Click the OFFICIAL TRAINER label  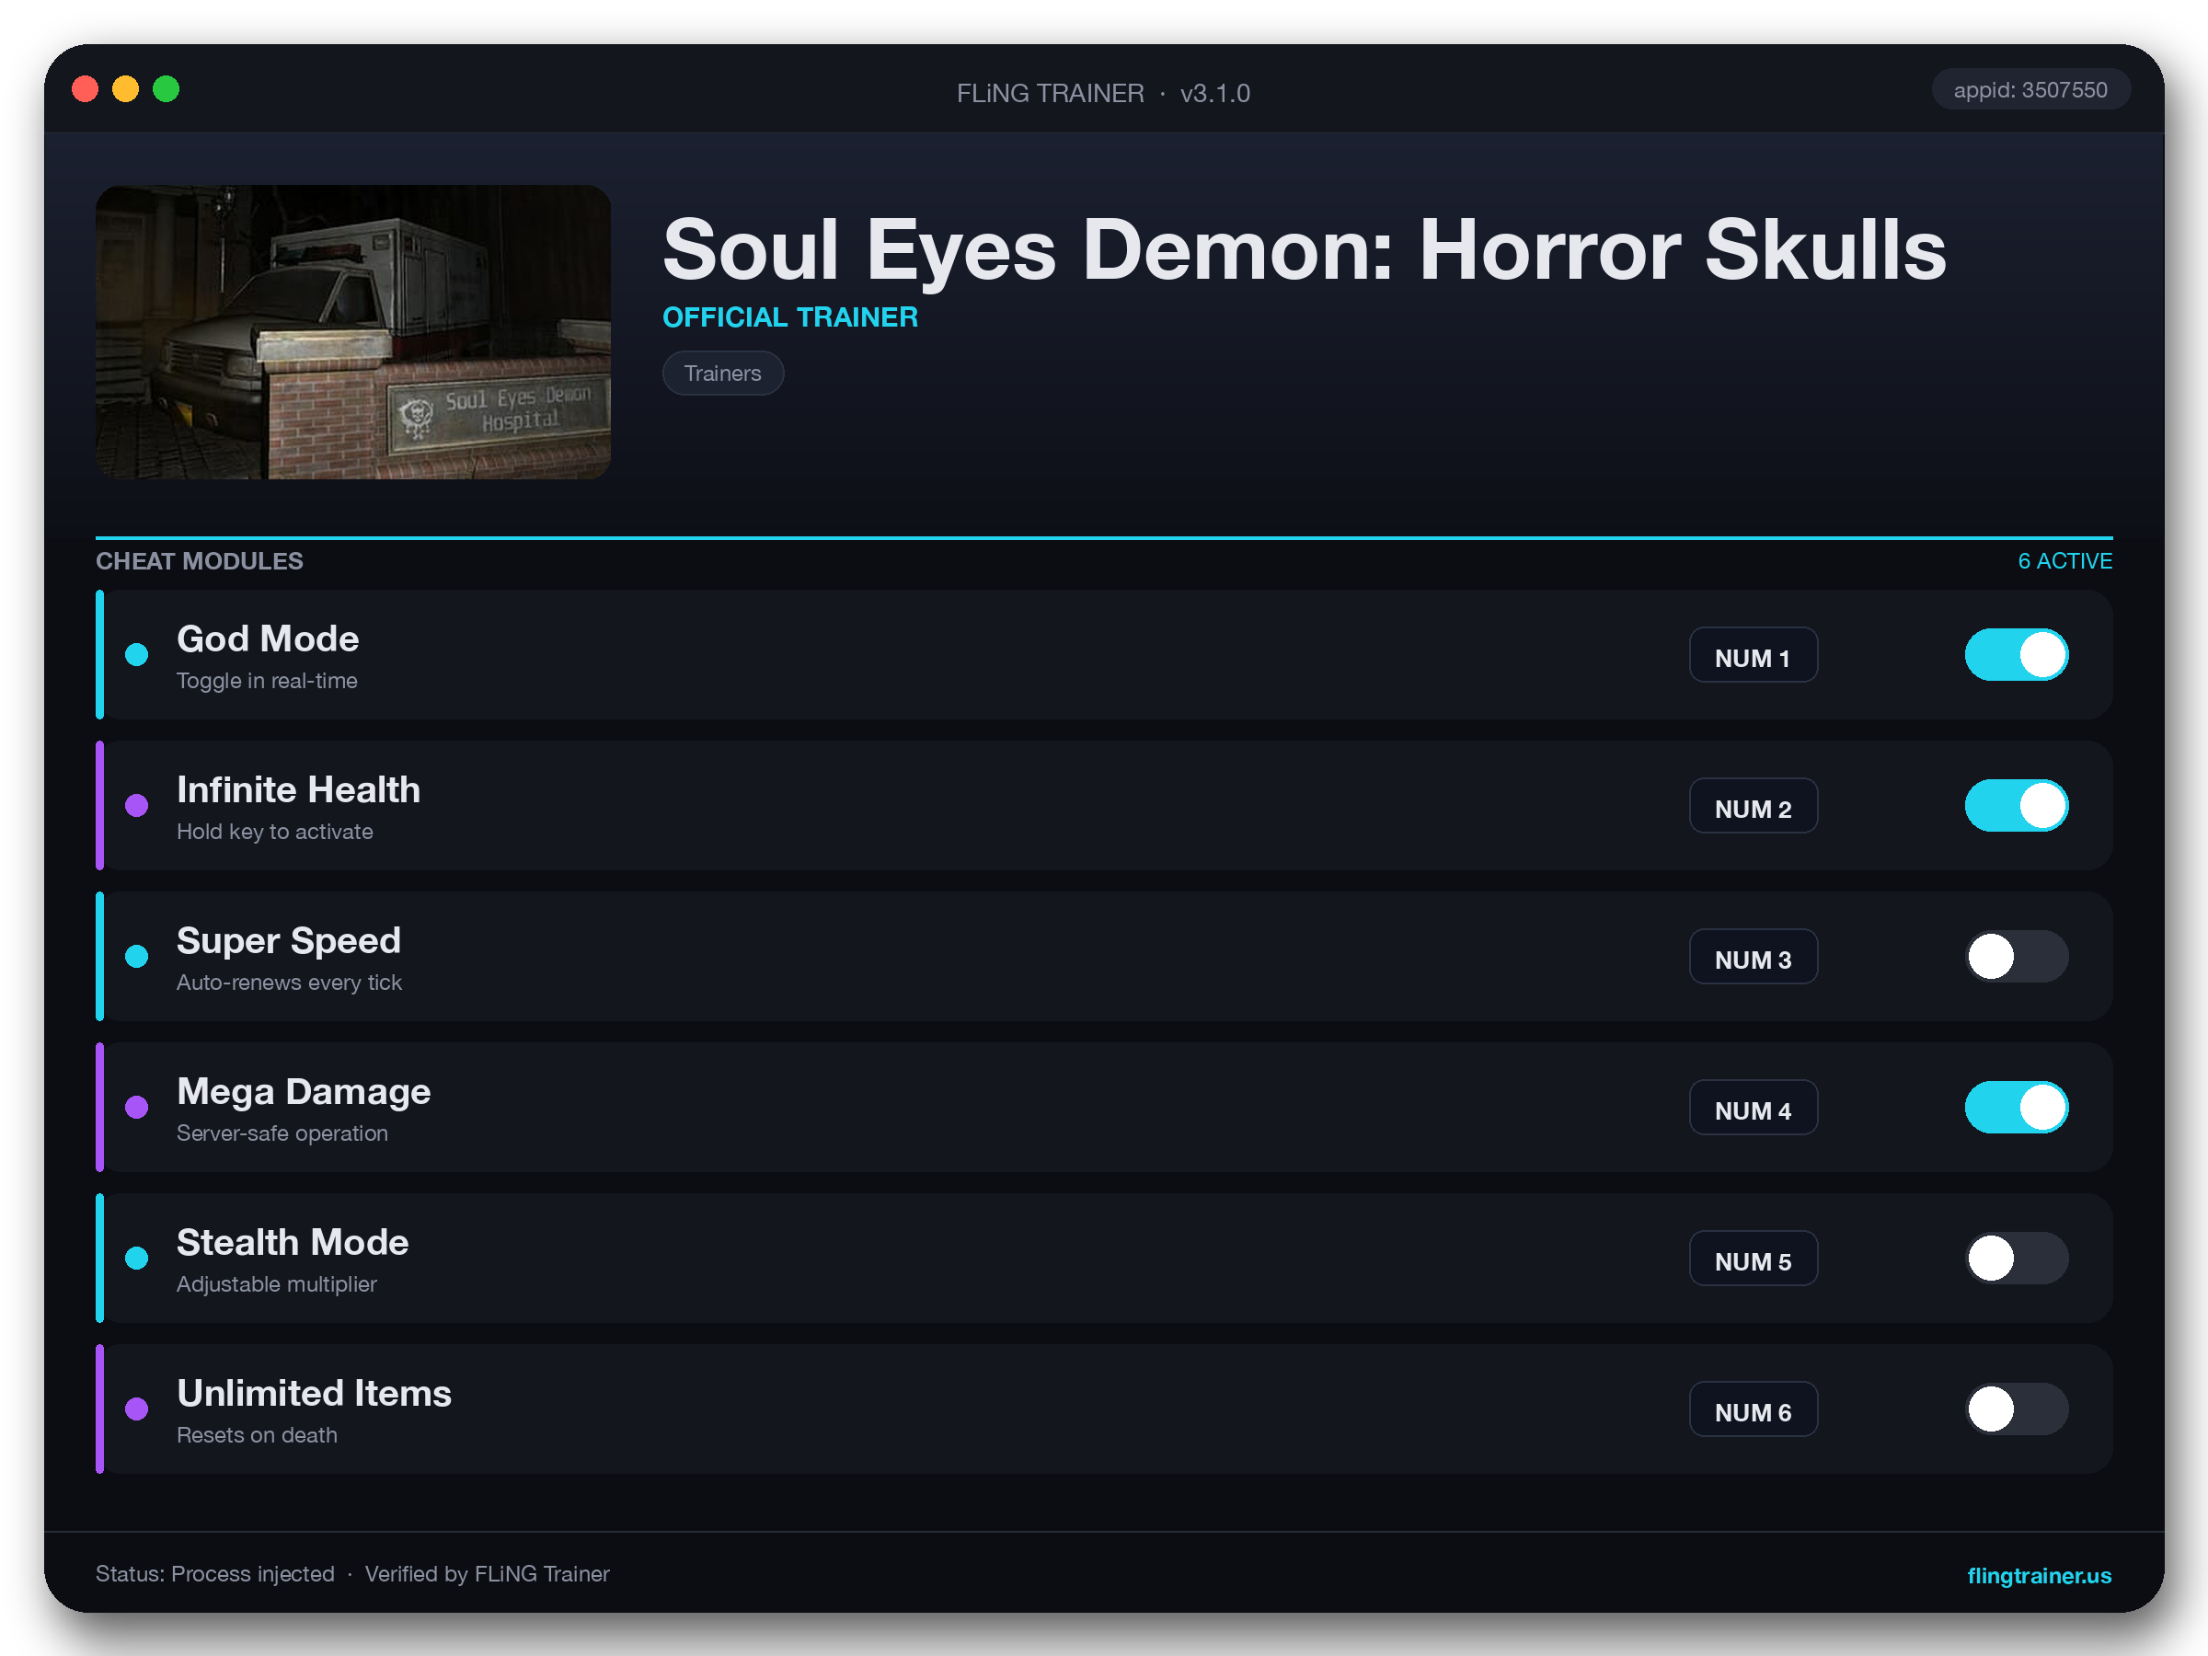tap(790, 317)
